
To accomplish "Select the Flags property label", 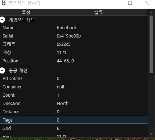I will [x=8, y=120].
